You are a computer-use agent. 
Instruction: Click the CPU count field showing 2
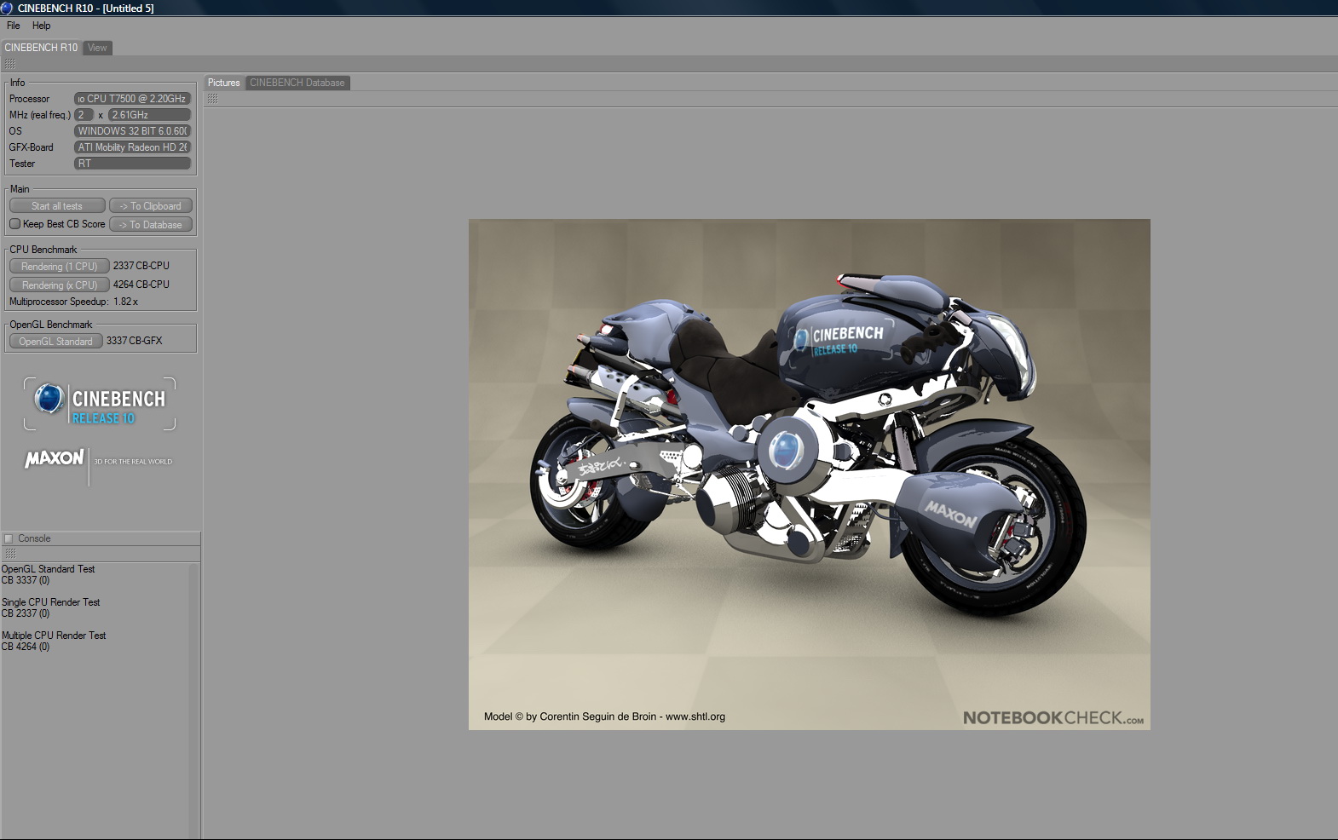point(84,115)
